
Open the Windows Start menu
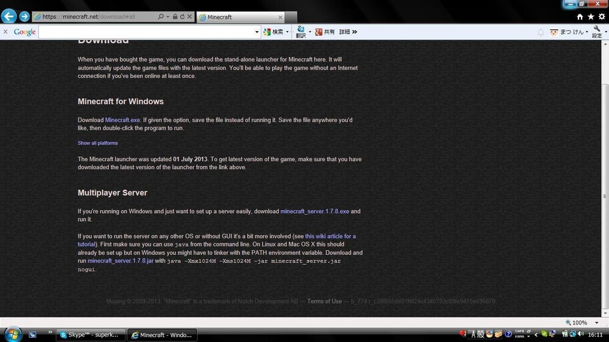point(13,334)
